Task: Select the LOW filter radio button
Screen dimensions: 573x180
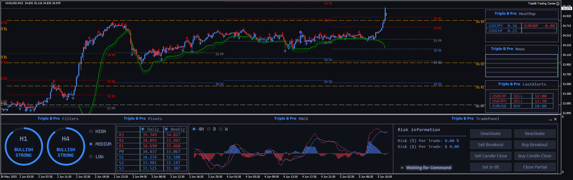Action: click(91, 157)
